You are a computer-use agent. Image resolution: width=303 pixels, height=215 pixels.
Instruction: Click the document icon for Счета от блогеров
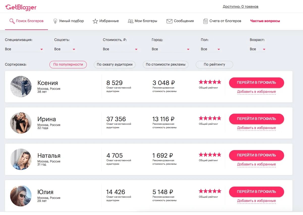click(205, 21)
